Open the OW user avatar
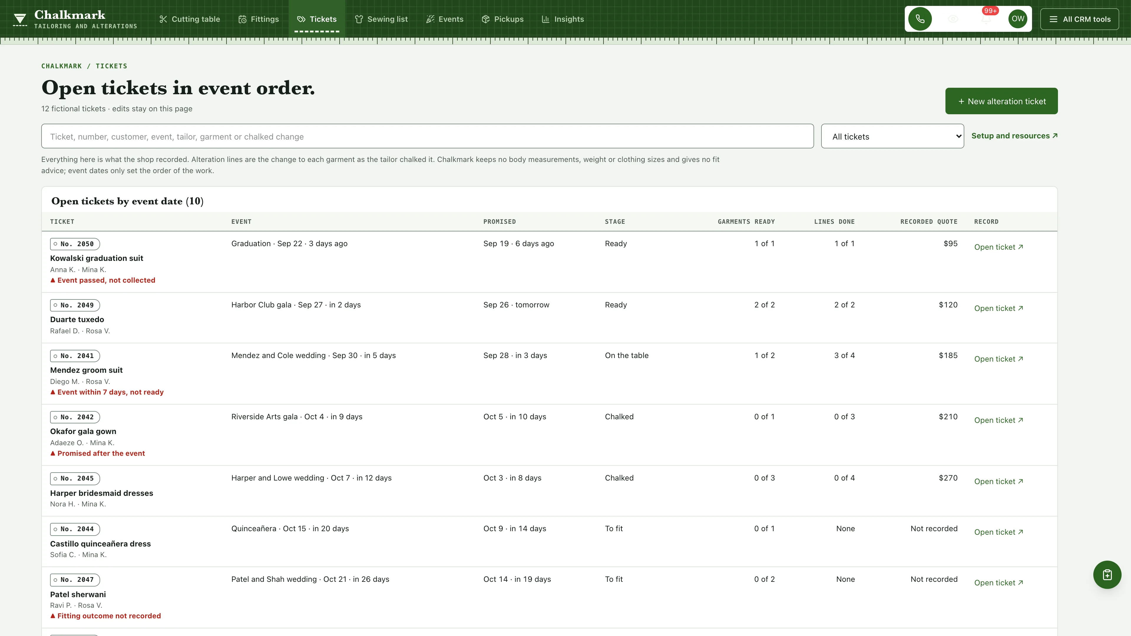 point(1018,19)
